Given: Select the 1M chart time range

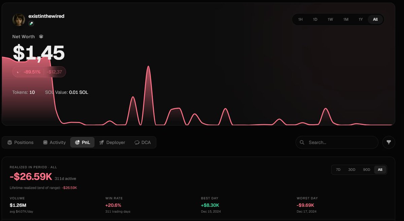Looking at the screenshot, I should (346, 20).
